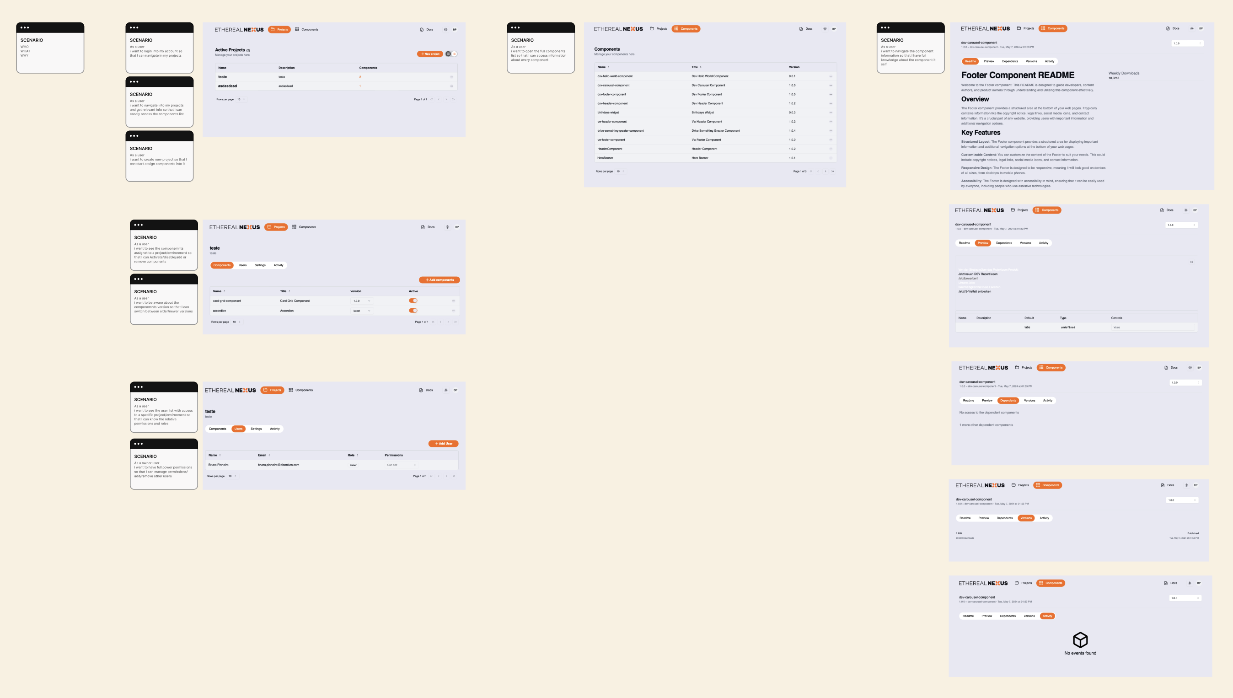Open Rows per page selector in Components list frame

[620, 171]
